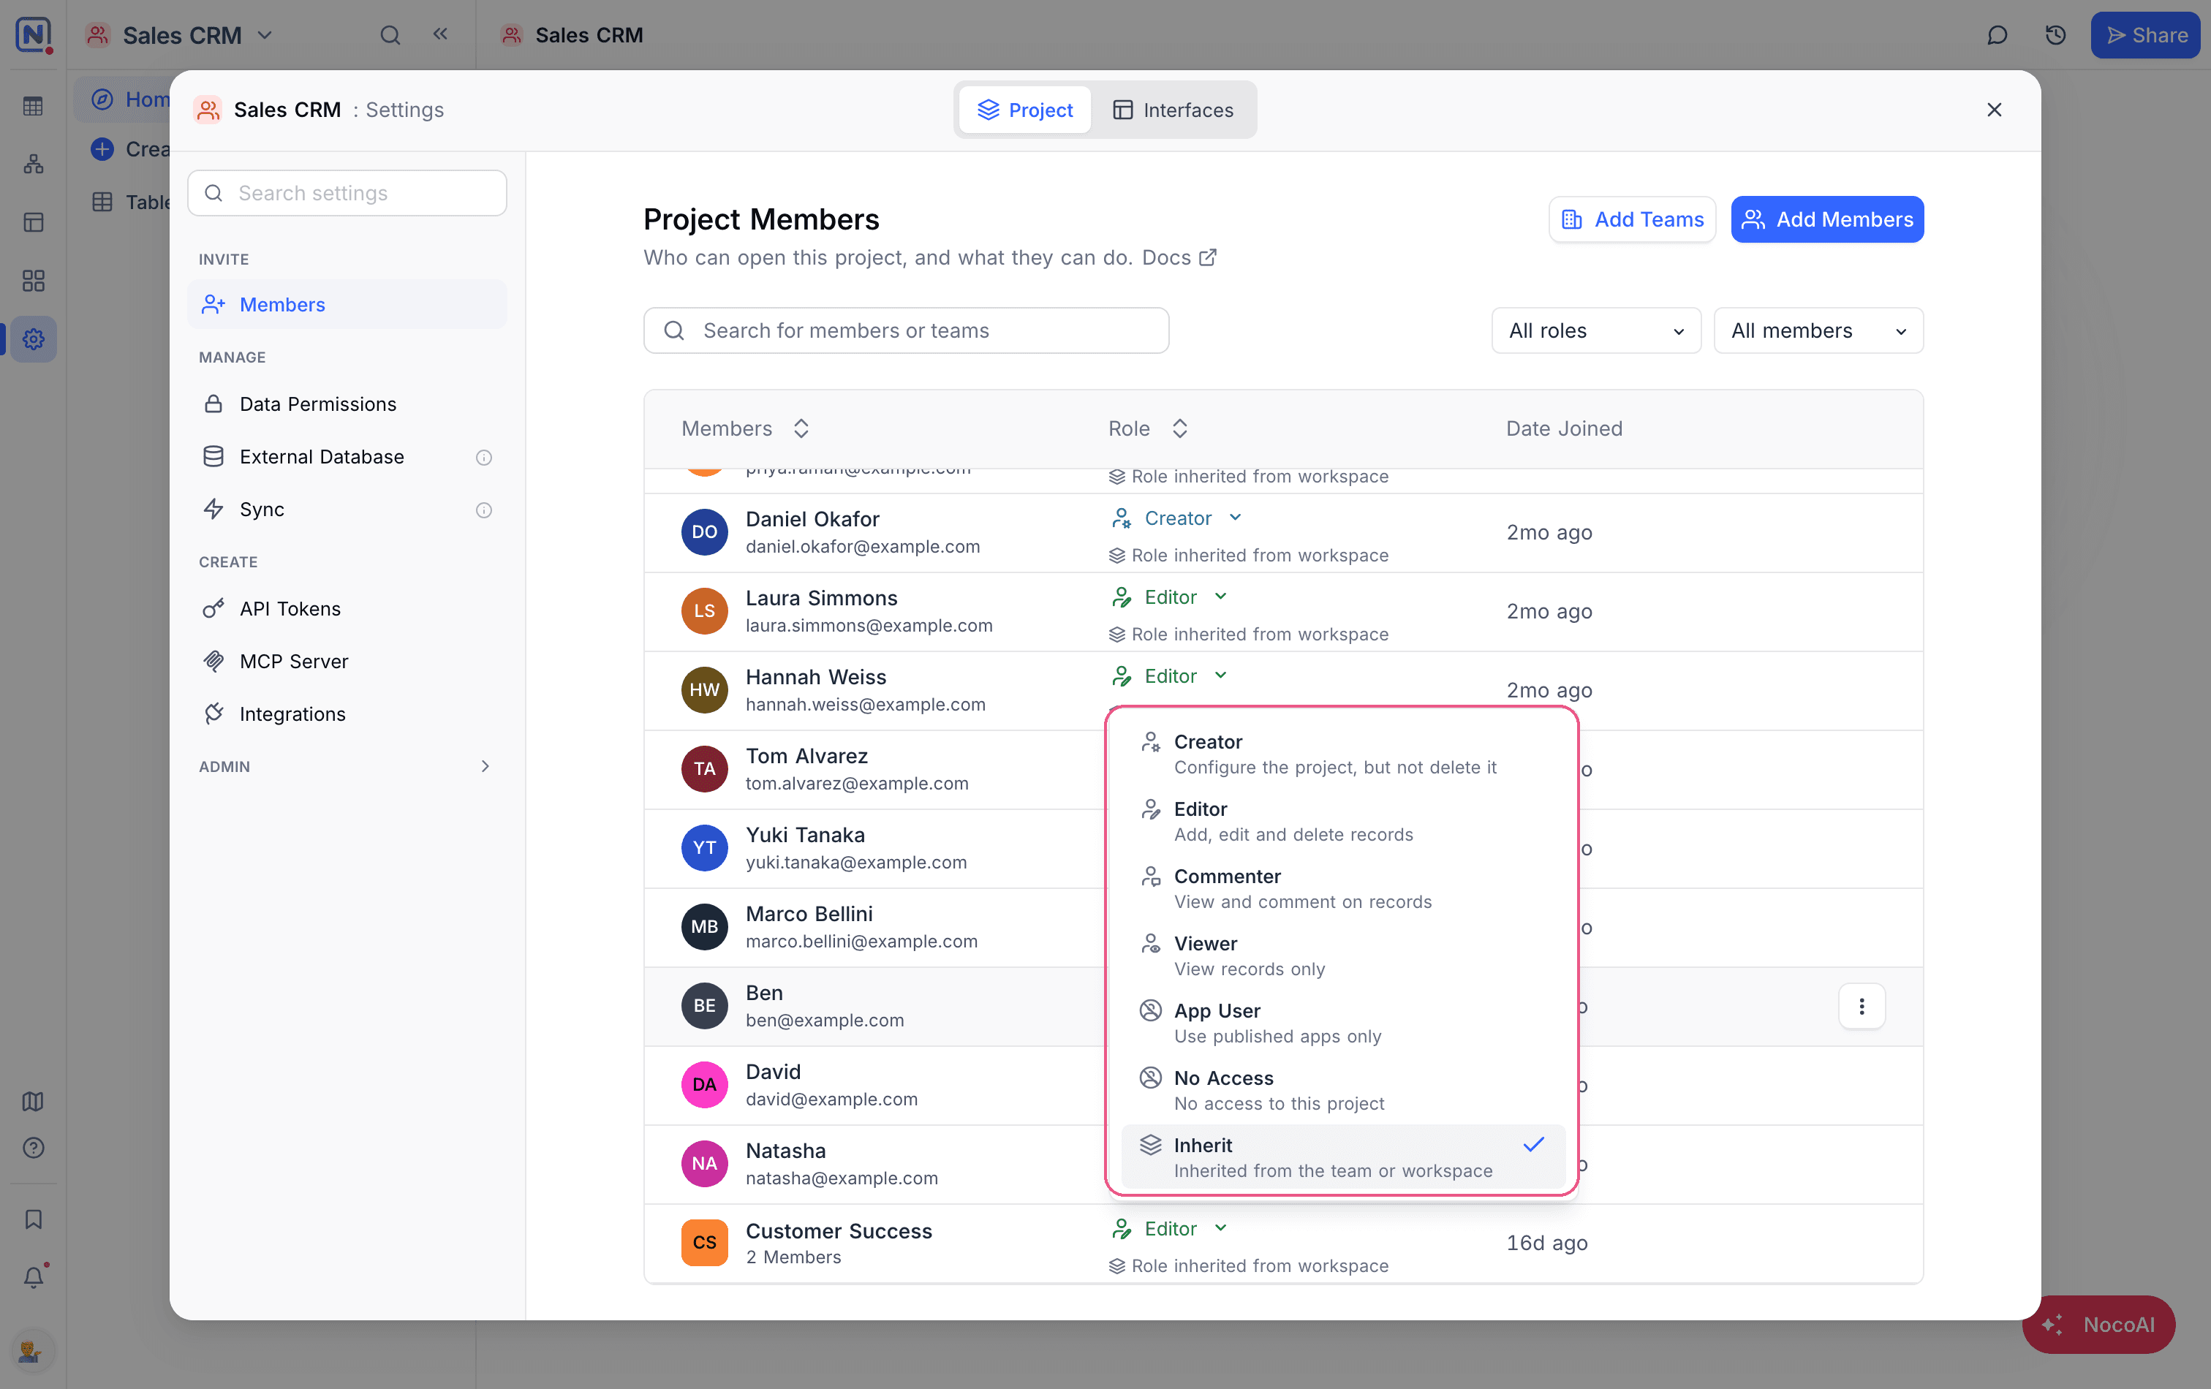The width and height of the screenshot is (2211, 1389).
Task: Click the Add Teams button
Action: click(1632, 219)
